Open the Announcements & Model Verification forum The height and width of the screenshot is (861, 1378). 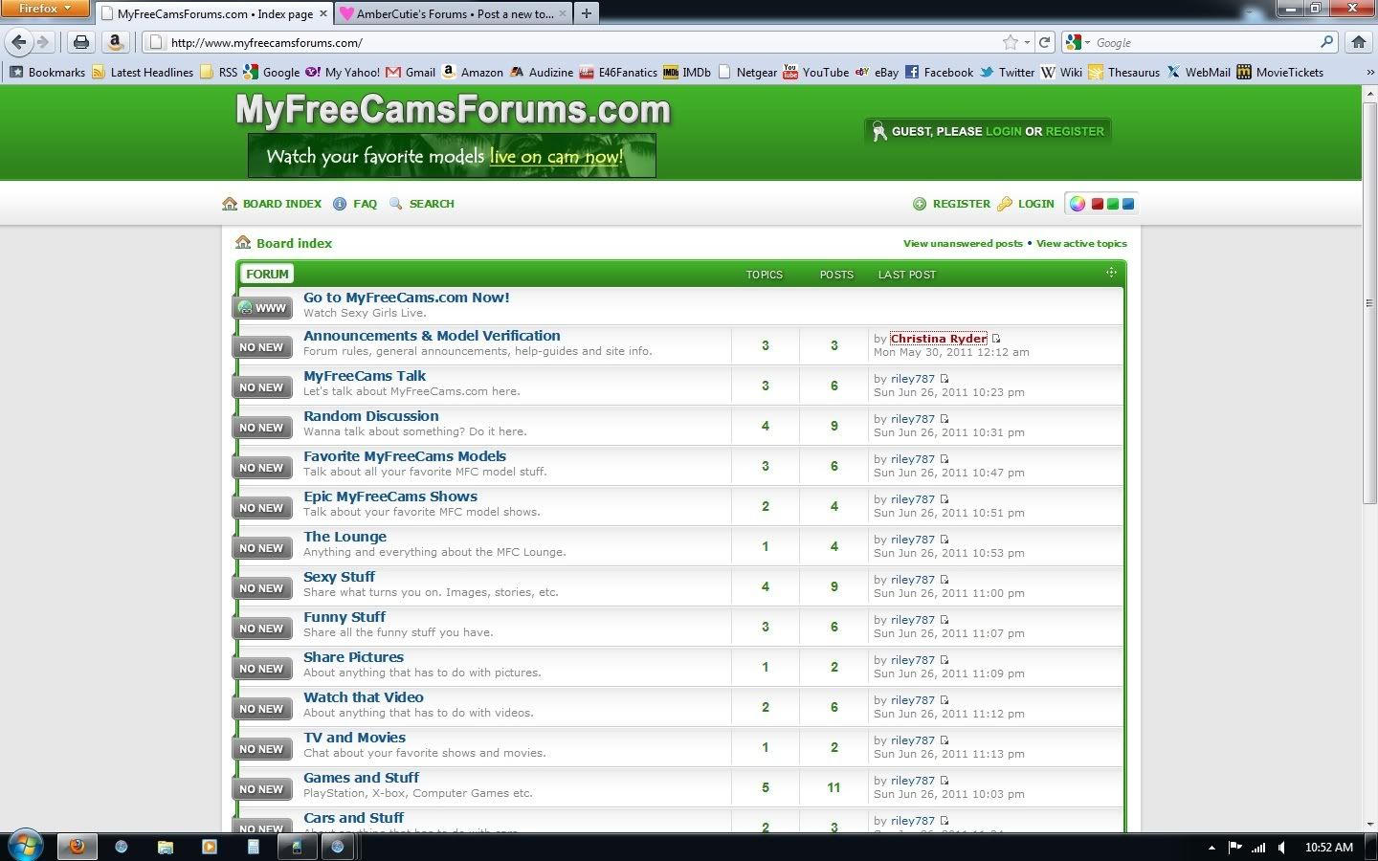pos(432,336)
